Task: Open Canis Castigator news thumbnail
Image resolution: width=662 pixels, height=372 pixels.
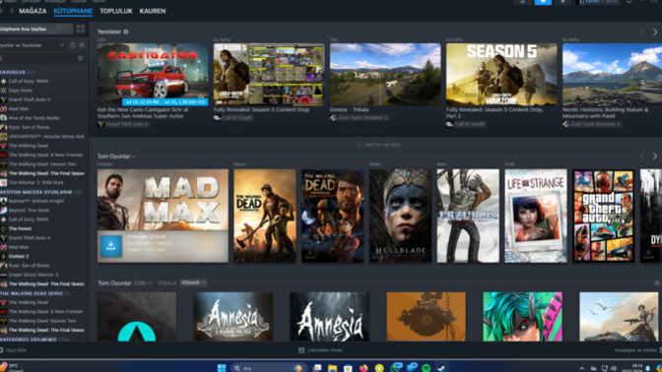Action: [153, 74]
